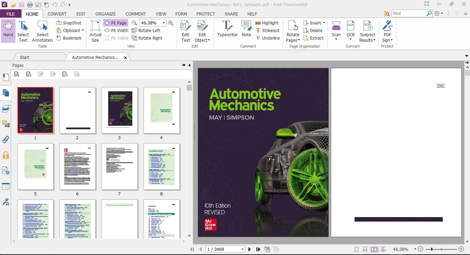
Task: Expand the Clipboard dropdown
Action: click(83, 30)
